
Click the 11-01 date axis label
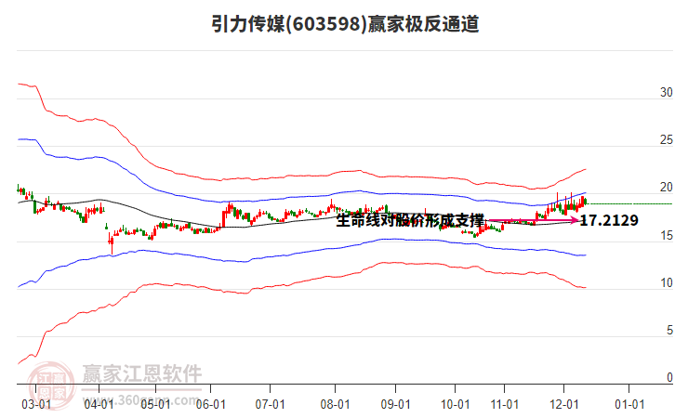click(505, 404)
